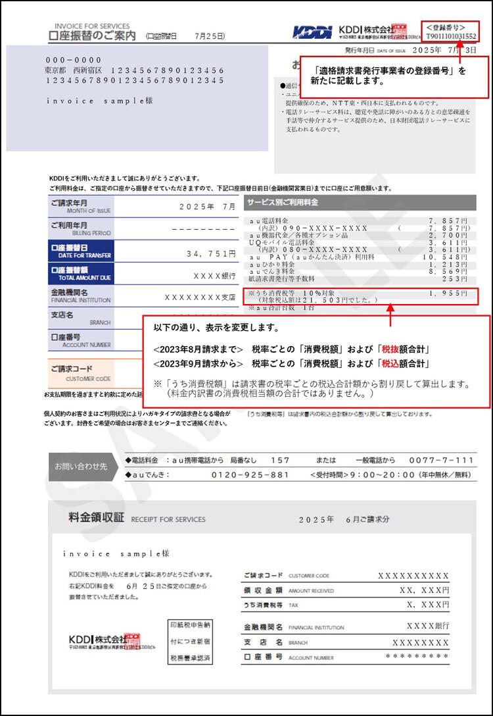Click the blue KDDI logo at page top
Screen dimensions: 493x716
coord(312,32)
